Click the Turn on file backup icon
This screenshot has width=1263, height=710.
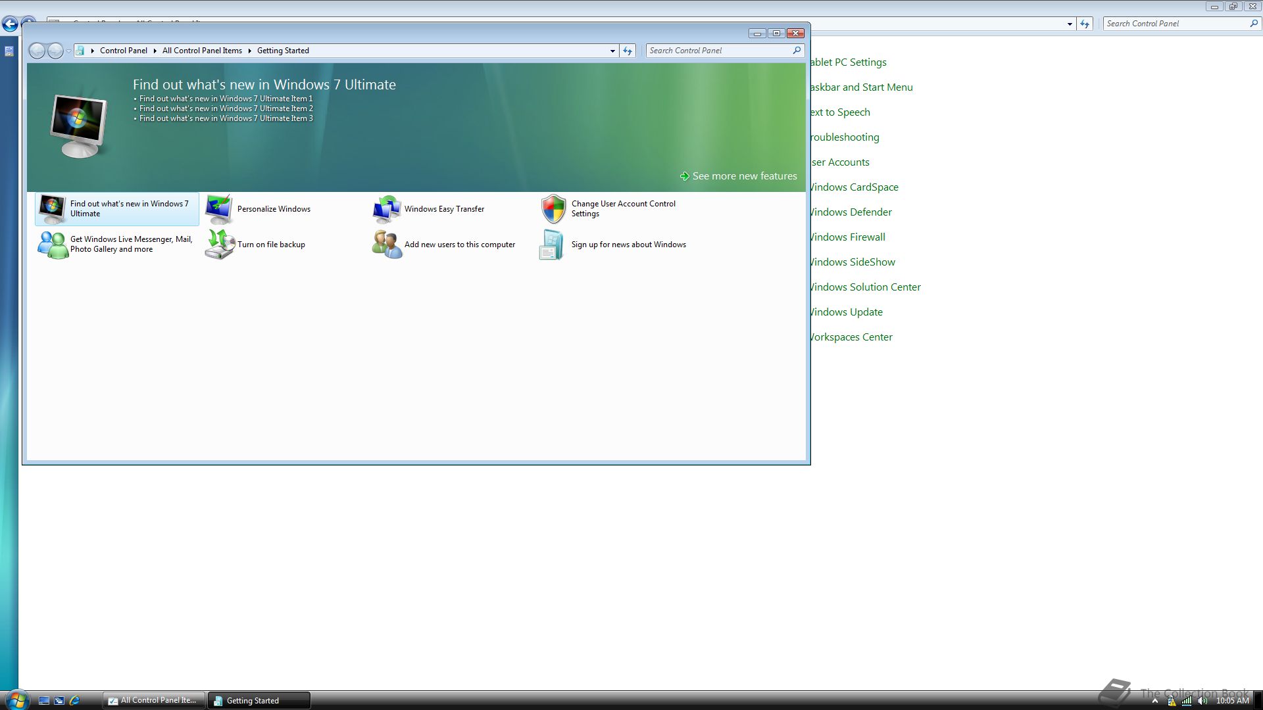click(x=220, y=245)
